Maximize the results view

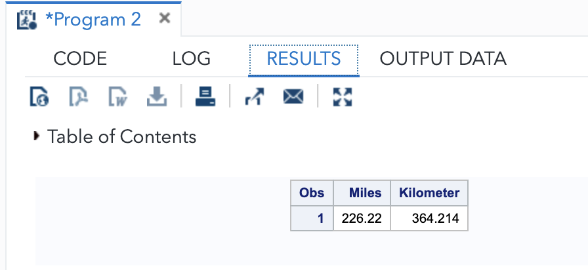point(343,98)
